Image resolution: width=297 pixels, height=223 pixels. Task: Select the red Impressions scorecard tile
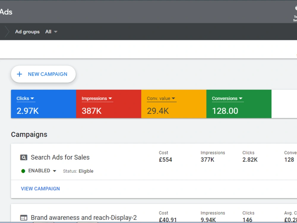pos(109,104)
